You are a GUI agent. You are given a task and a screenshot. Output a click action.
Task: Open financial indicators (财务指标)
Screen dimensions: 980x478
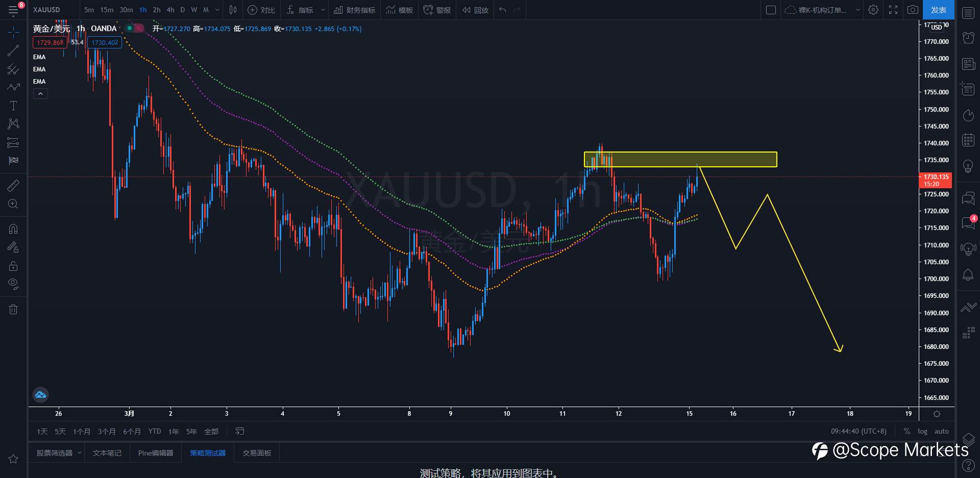point(354,10)
